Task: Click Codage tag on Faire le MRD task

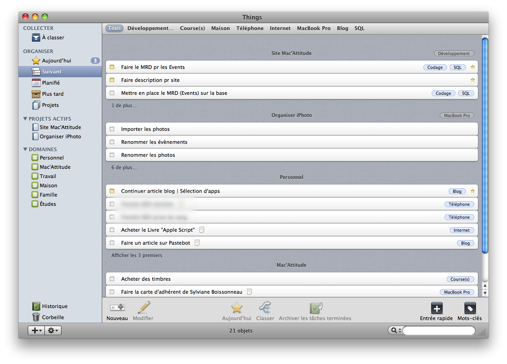Action: pyautogui.click(x=435, y=67)
